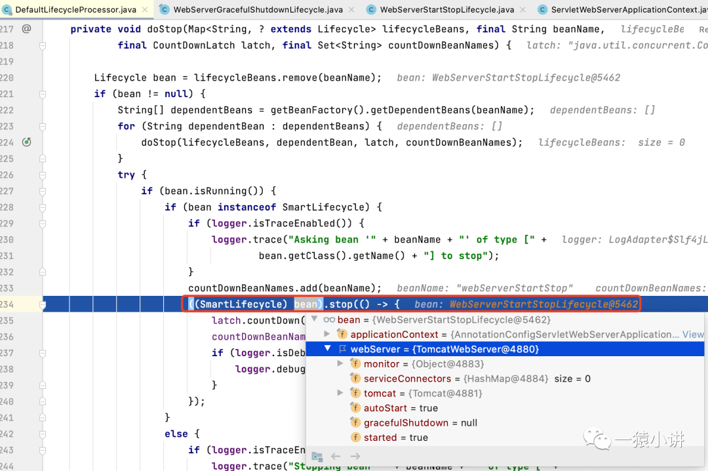Click the @ gutter icon on line 217

pyautogui.click(x=27, y=29)
